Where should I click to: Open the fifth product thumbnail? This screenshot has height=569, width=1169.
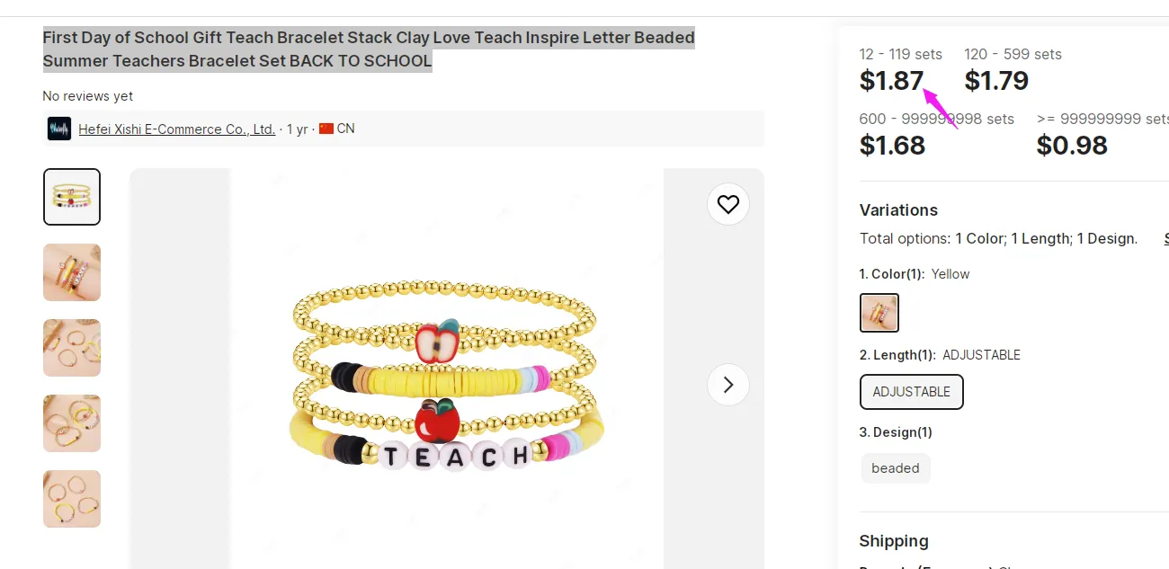pyautogui.click(x=72, y=499)
